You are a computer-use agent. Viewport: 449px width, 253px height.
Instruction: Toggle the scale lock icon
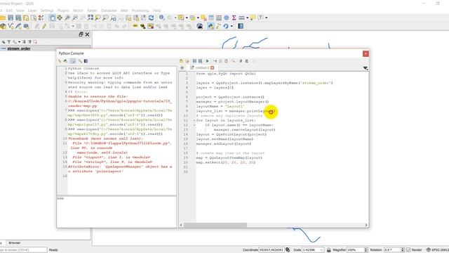329,250
